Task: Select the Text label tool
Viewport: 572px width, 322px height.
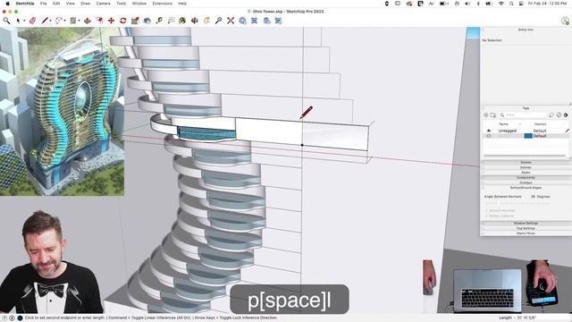Action: [x=171, y=21]
